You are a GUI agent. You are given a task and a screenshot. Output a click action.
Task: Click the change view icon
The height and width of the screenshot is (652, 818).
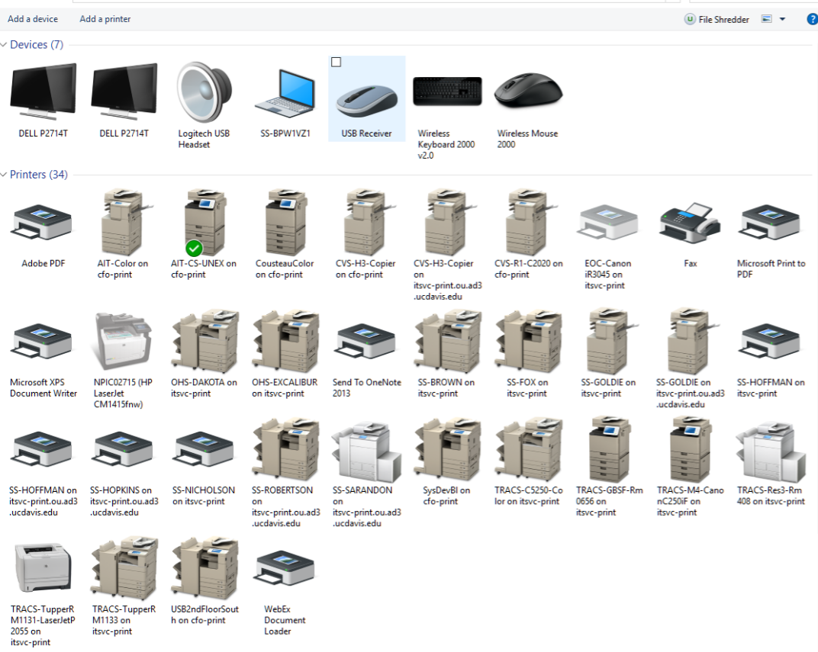(x=766, y=19)
